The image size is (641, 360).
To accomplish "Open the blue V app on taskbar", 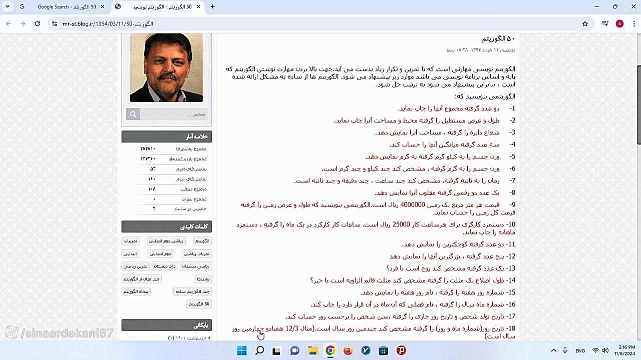I will coord(366,350).
